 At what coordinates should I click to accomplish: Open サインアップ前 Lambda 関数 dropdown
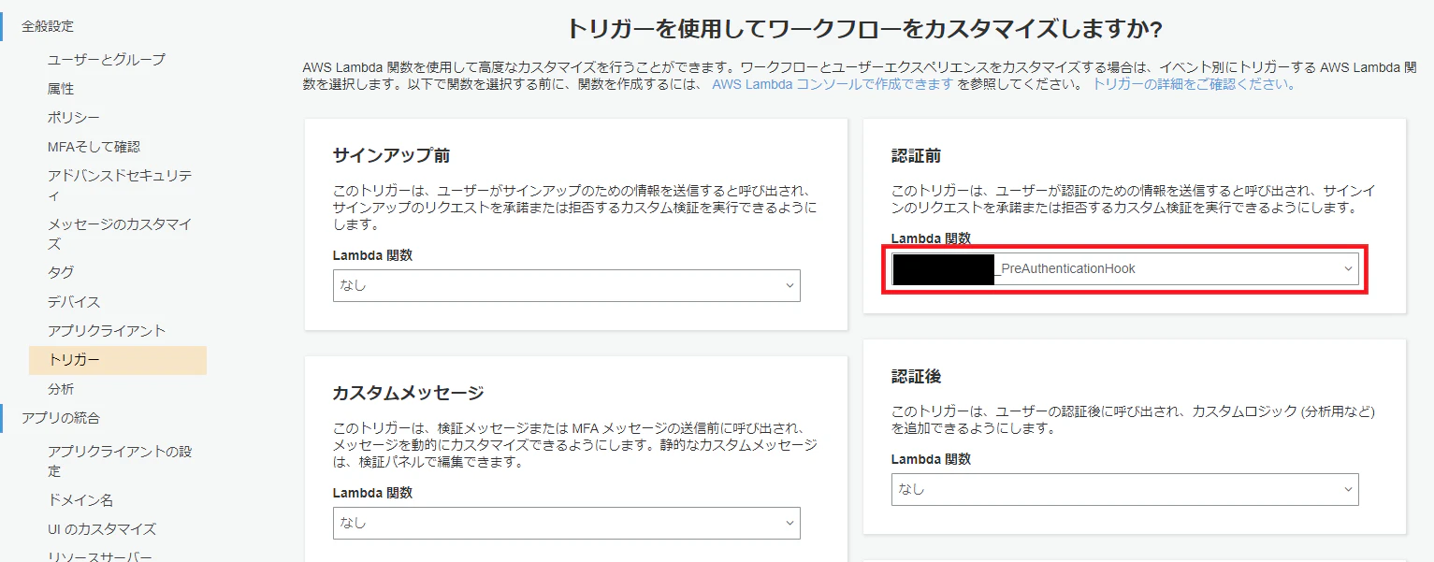[567, 285]
